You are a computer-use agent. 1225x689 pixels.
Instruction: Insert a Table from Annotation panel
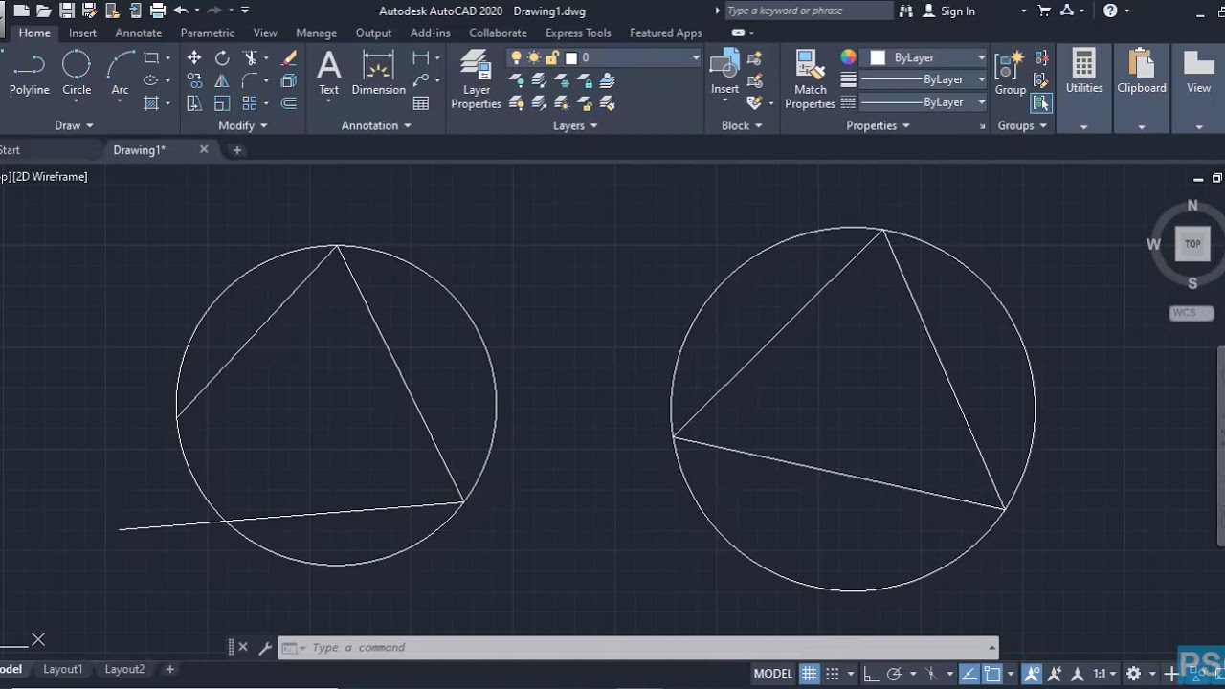coord(421,103)
